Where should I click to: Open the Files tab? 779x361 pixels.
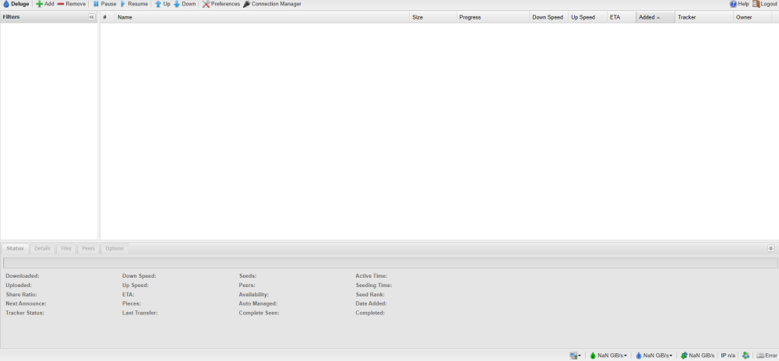tap(66, 248)
